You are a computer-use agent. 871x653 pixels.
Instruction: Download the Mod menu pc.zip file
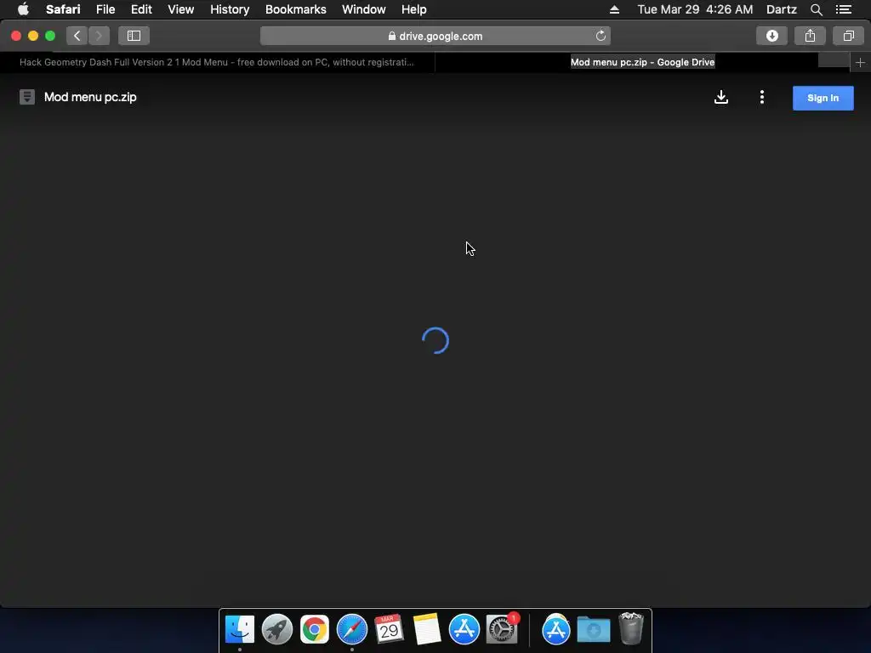point(721,97)
